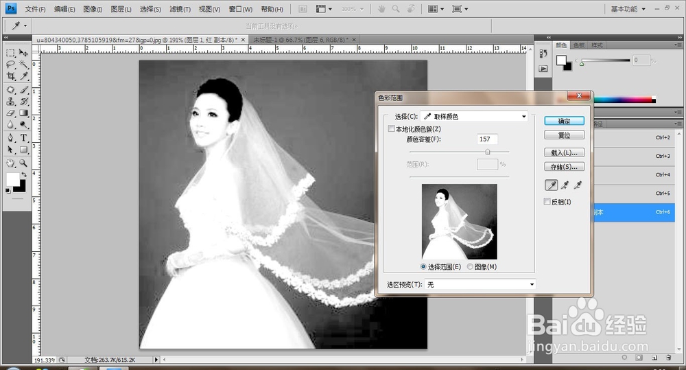Viewport: 686px width, 370px height.
Task: Click the eyedropper sample tool in dialog
Action: tap(552, 185)
